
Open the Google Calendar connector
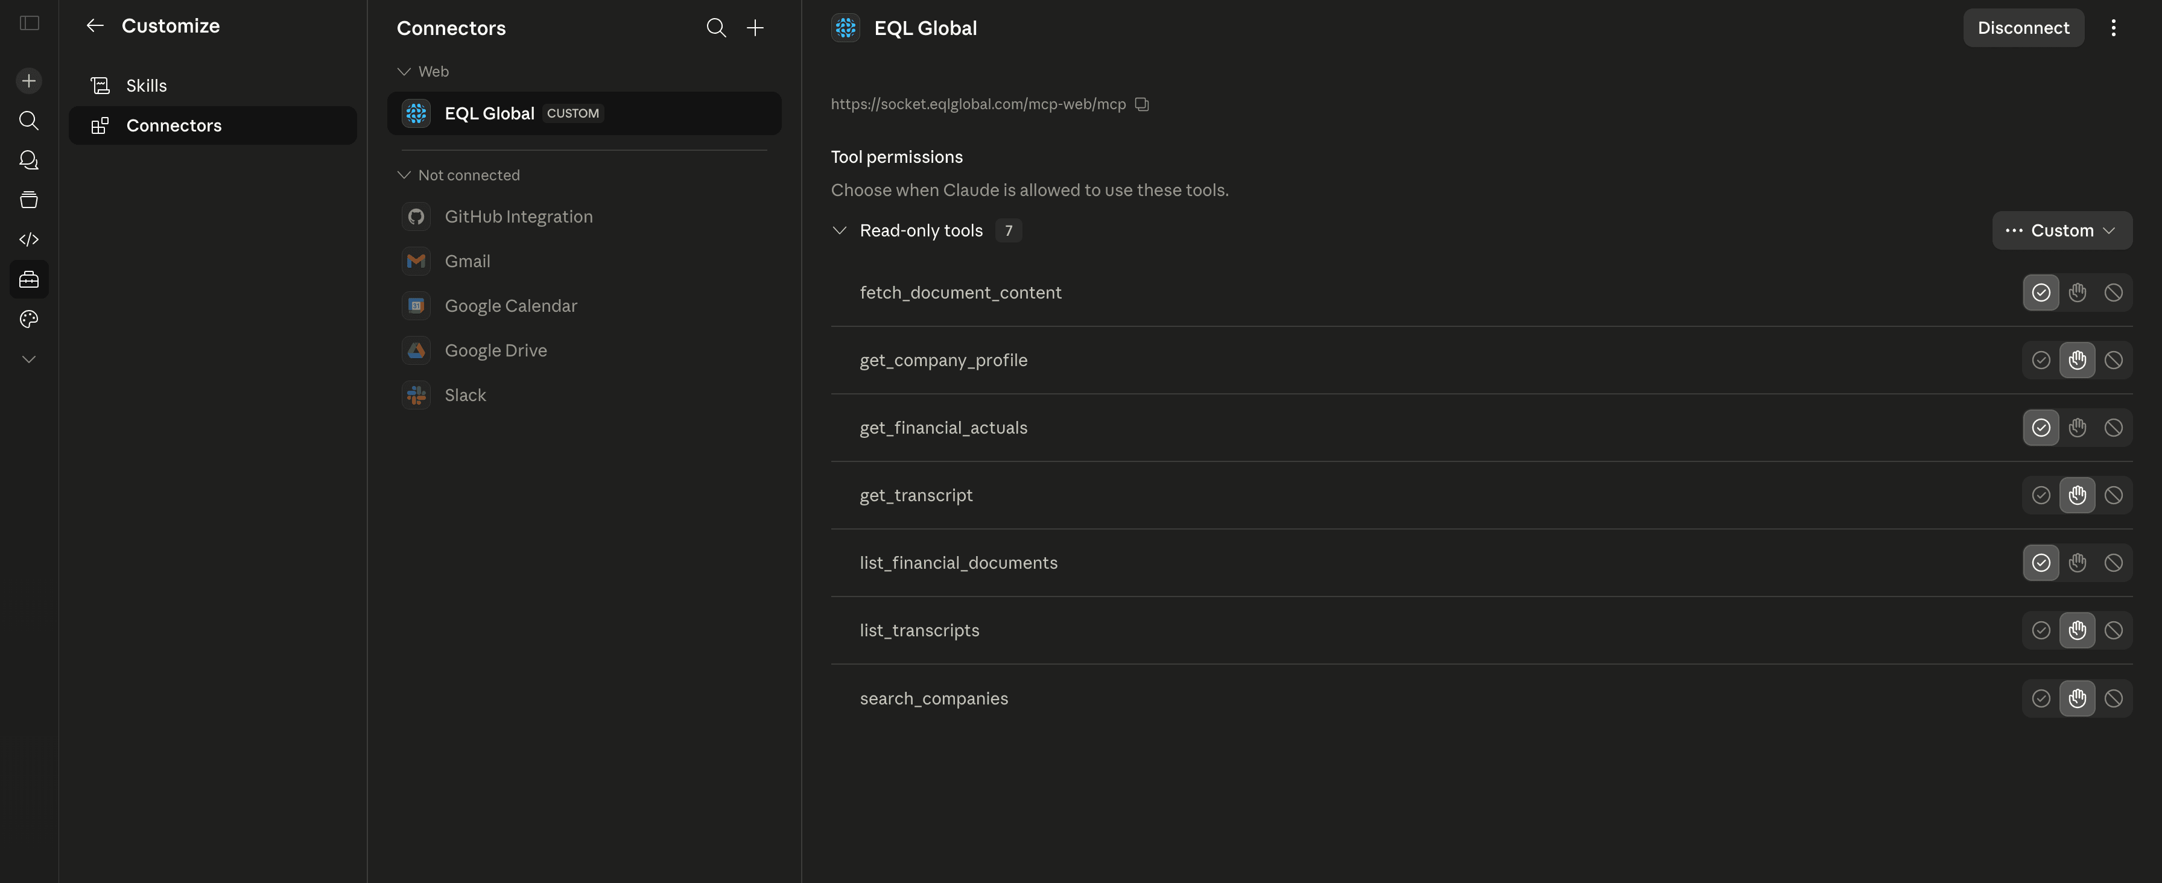click(x=584, y=306)
